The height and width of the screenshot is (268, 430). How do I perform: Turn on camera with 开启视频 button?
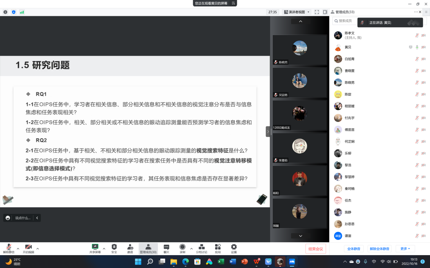coord(28,248)
